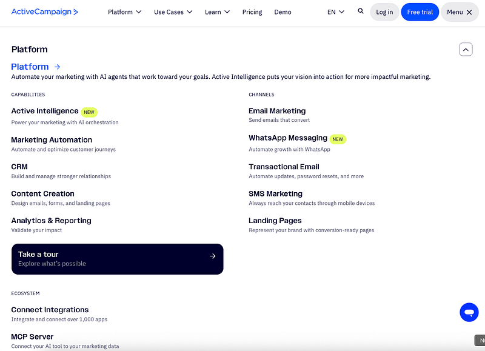Open the search magnifier icon
Screen dimensions: 485x351
(x=360, y=11)
